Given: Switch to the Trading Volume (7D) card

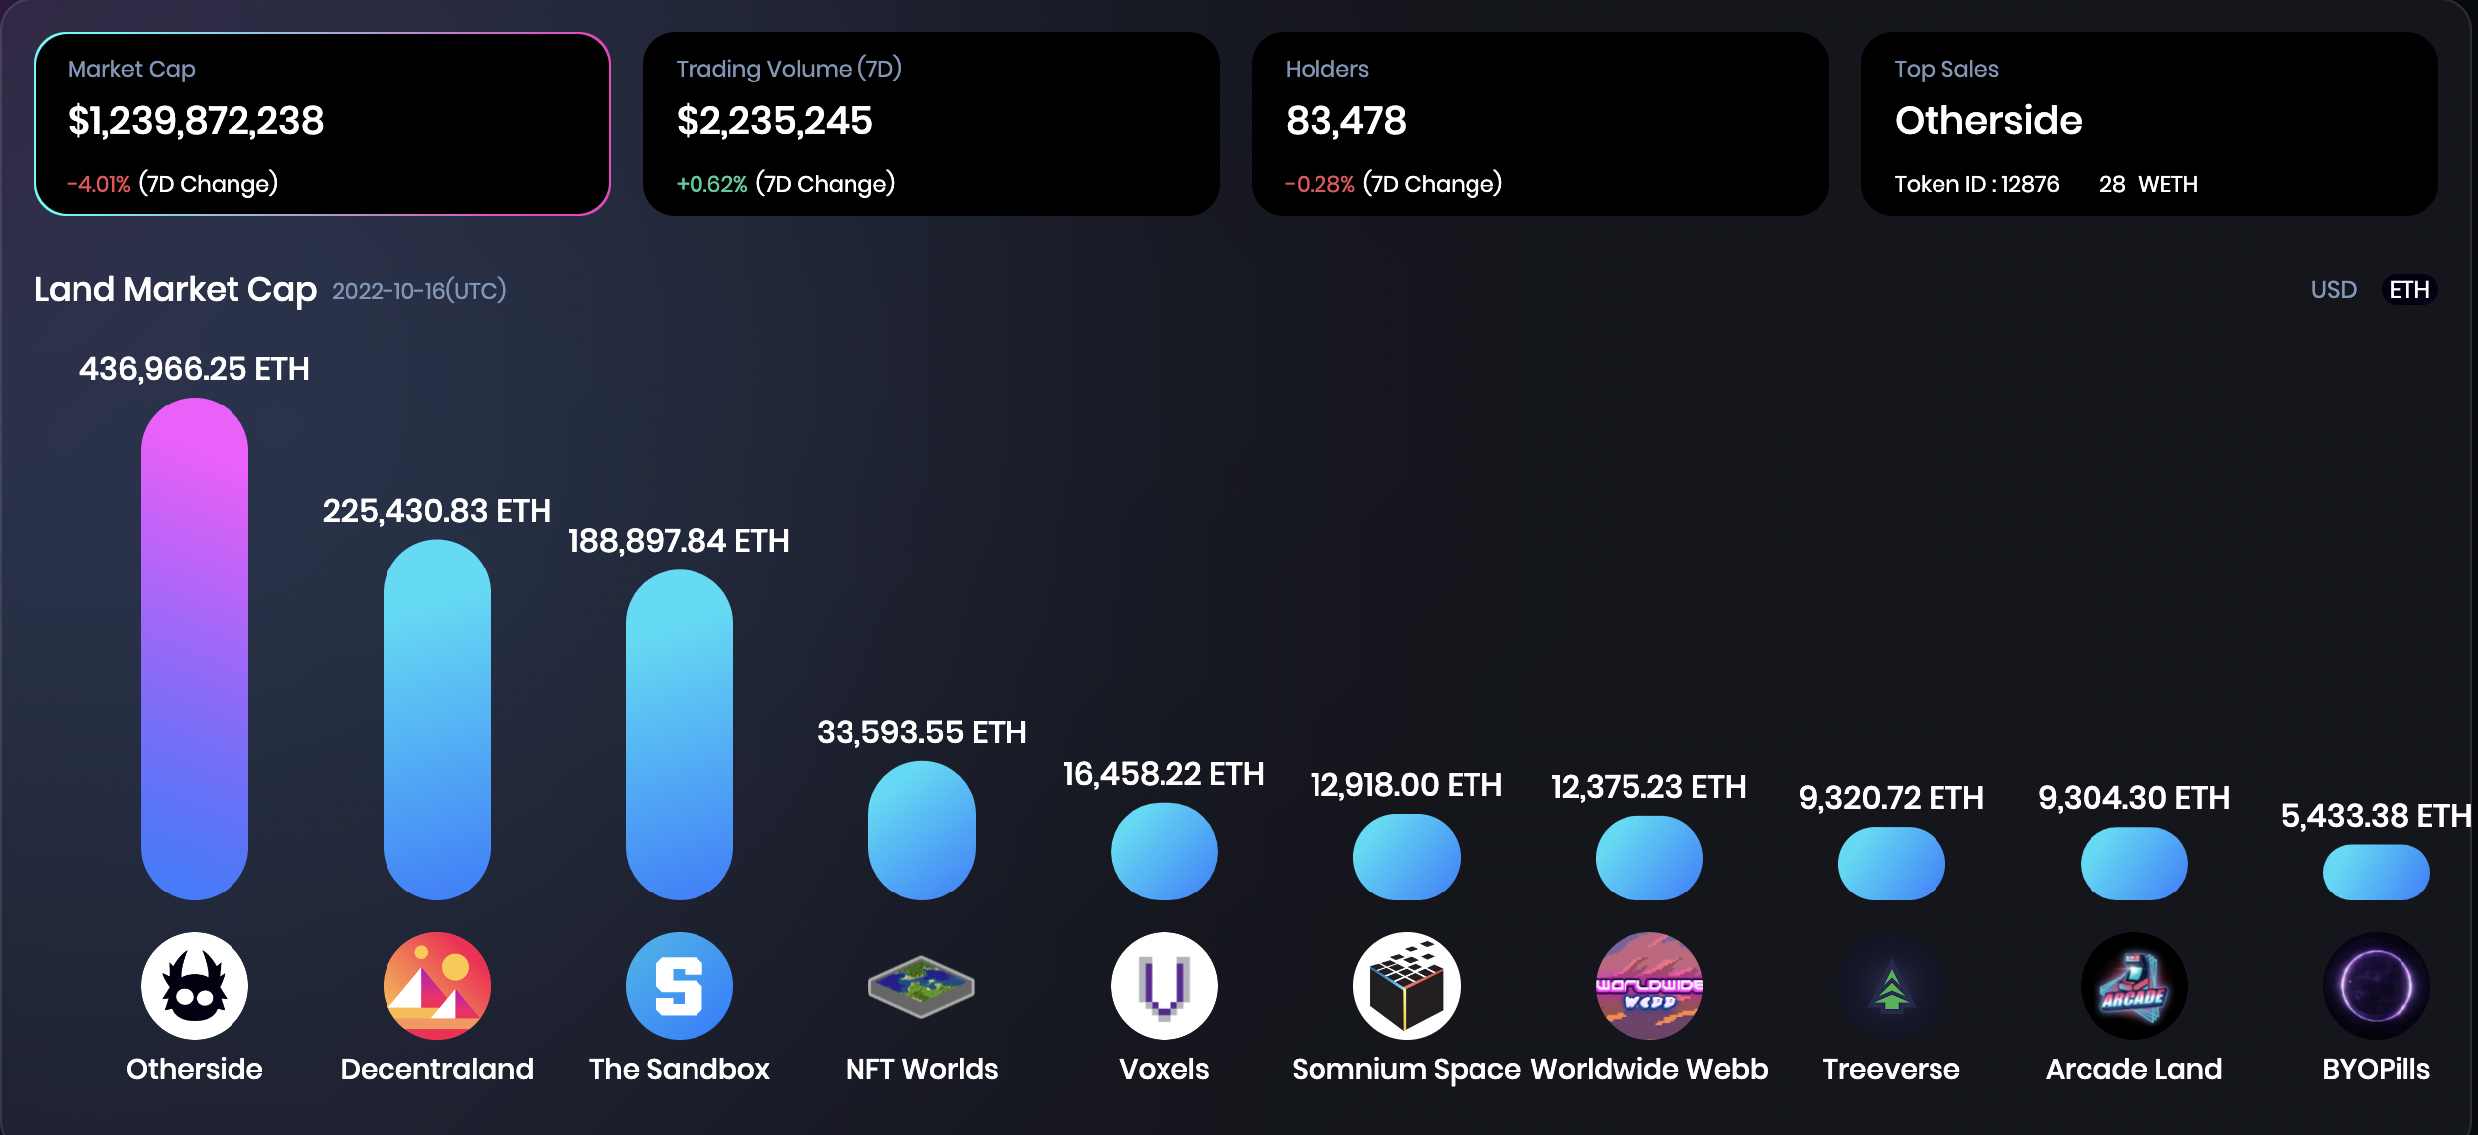Looking at the screenshot, I should point(931,123).
